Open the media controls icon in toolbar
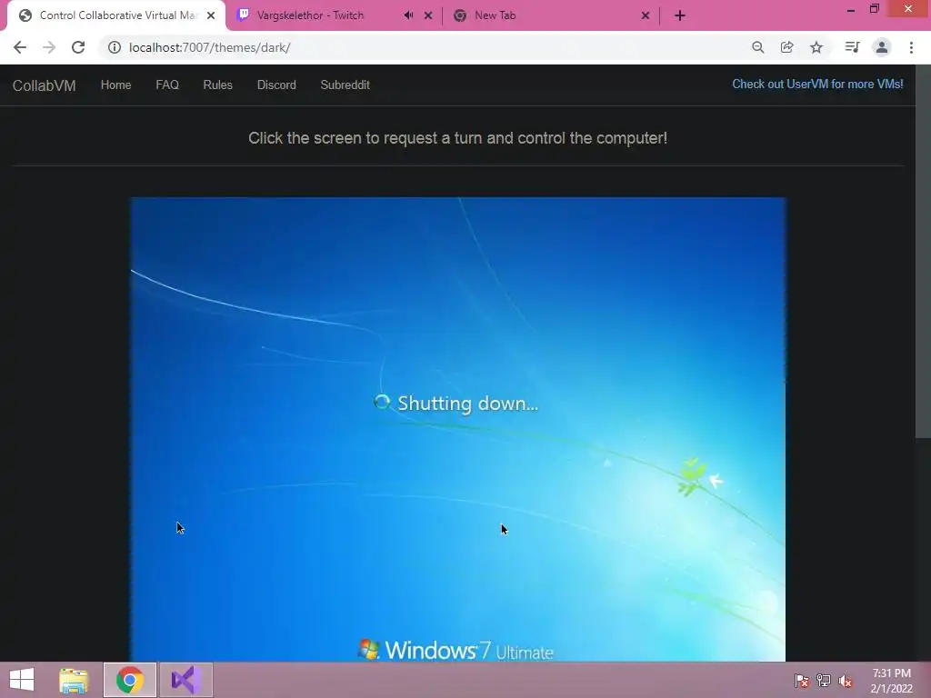 click(x=852, y=47)
